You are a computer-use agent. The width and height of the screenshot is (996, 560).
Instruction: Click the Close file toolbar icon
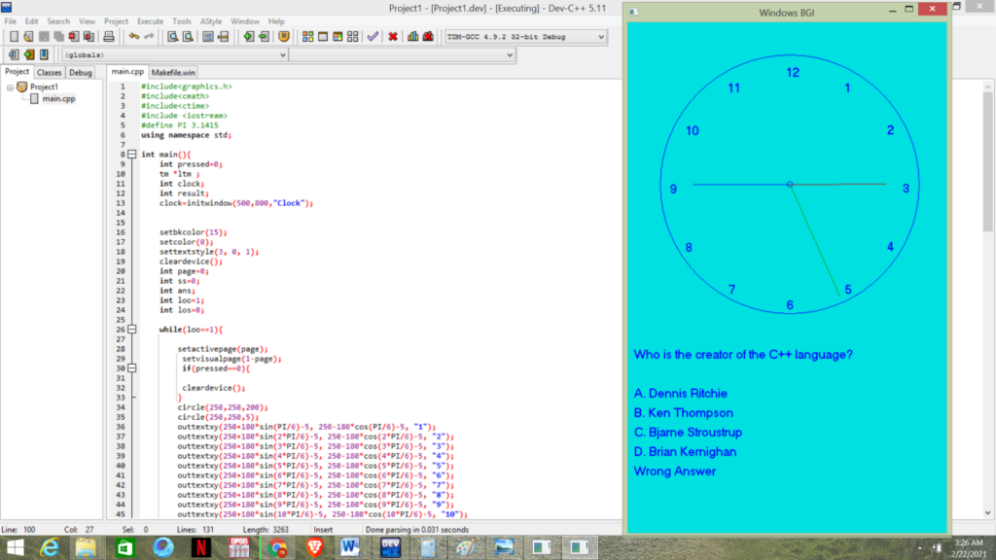tap(74, 37)
